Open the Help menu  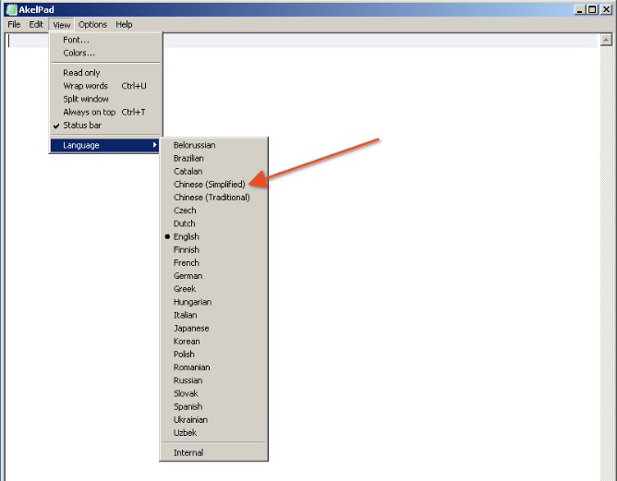[x=124, y=25]
